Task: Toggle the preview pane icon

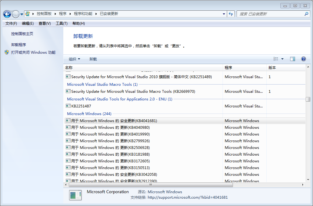Action: click(x=293, y=59)
